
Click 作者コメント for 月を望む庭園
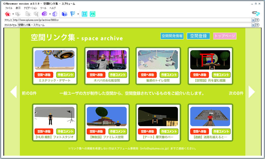(x=221, y=75)
